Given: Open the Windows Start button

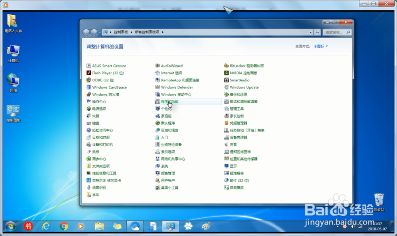Looking at the screenshot, I should 10,226.
